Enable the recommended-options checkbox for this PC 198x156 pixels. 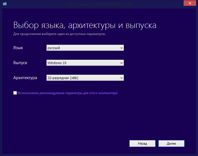[15, 93]
